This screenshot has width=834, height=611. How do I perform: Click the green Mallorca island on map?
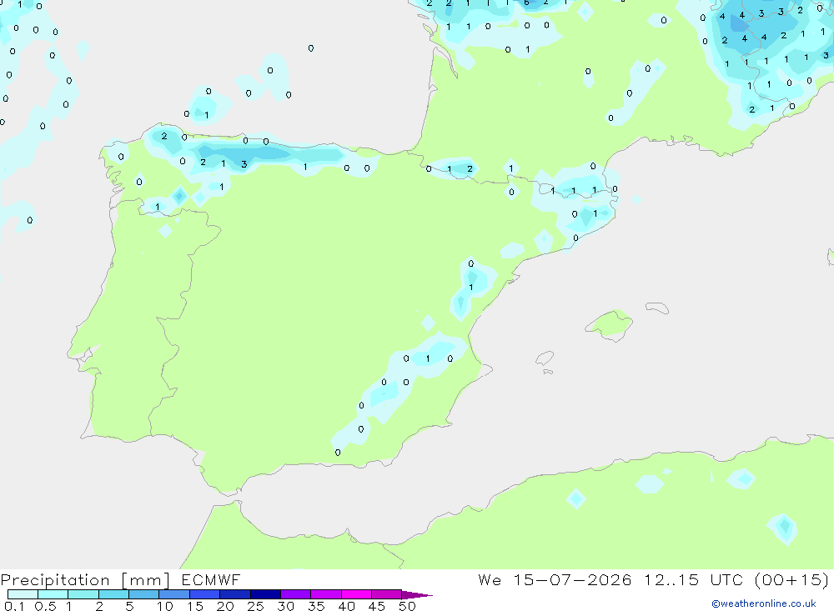pos(610,324)
